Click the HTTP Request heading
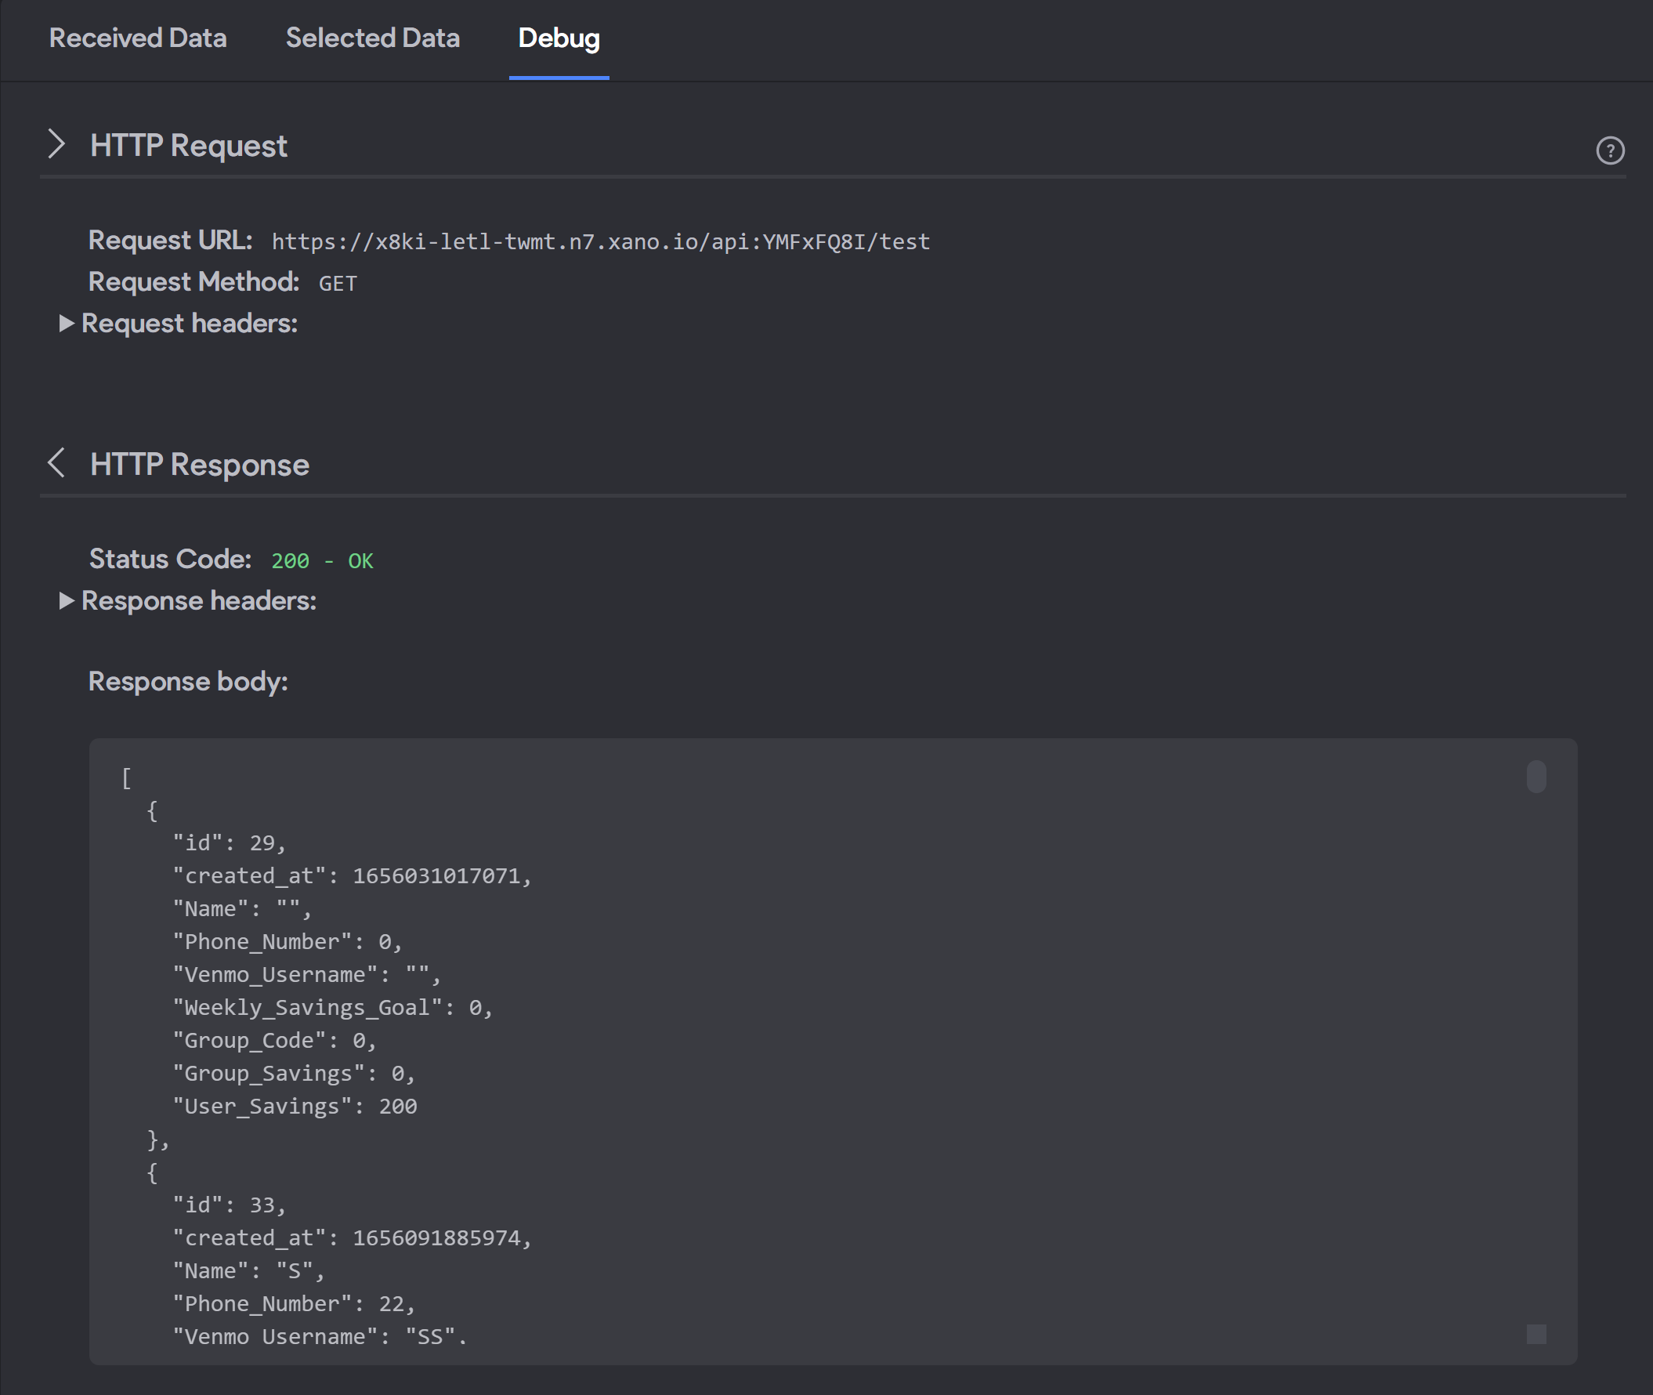 188,146
